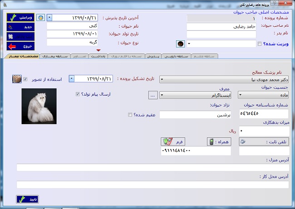Expand the جنسیت حیوان gender dropdown
Image resolution: width=295 pixels, height=209 pixels.
(263, 96)
